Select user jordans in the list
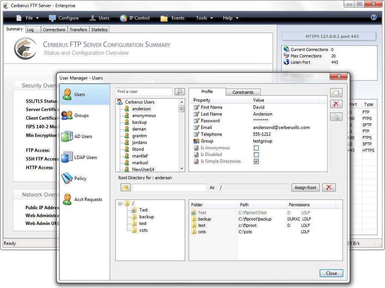This screenshot has width=385, height=288. (x=139, y=143)
